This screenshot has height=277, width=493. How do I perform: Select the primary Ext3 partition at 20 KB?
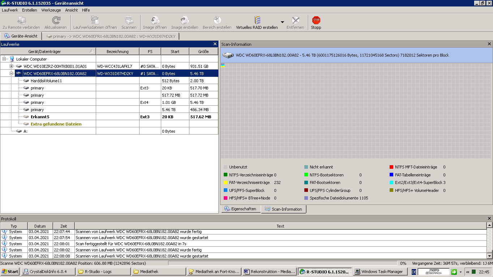point(109,88)
